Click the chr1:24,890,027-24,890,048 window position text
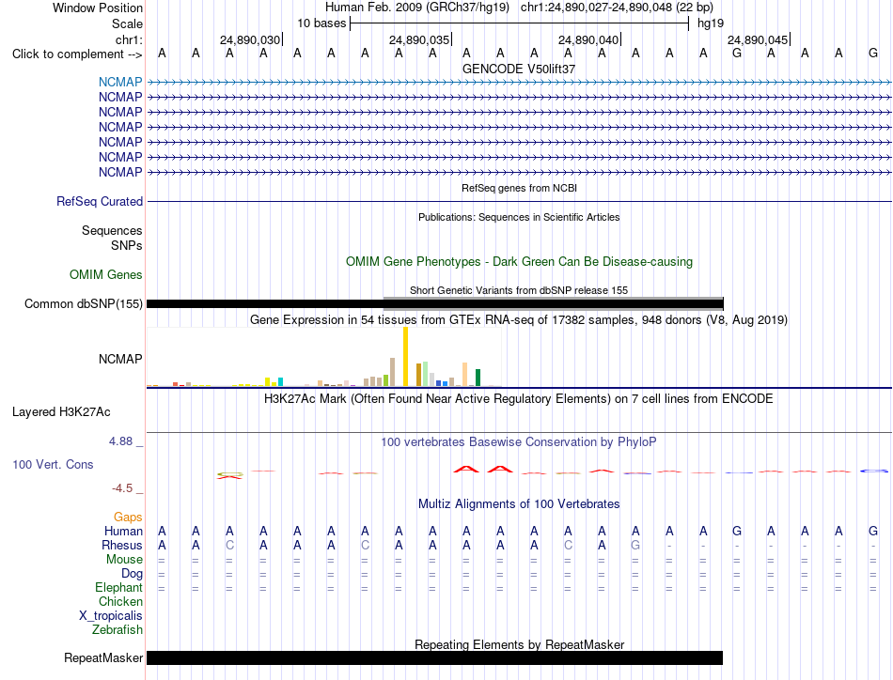Screen dimensions: 893x680 coord(617,8)
